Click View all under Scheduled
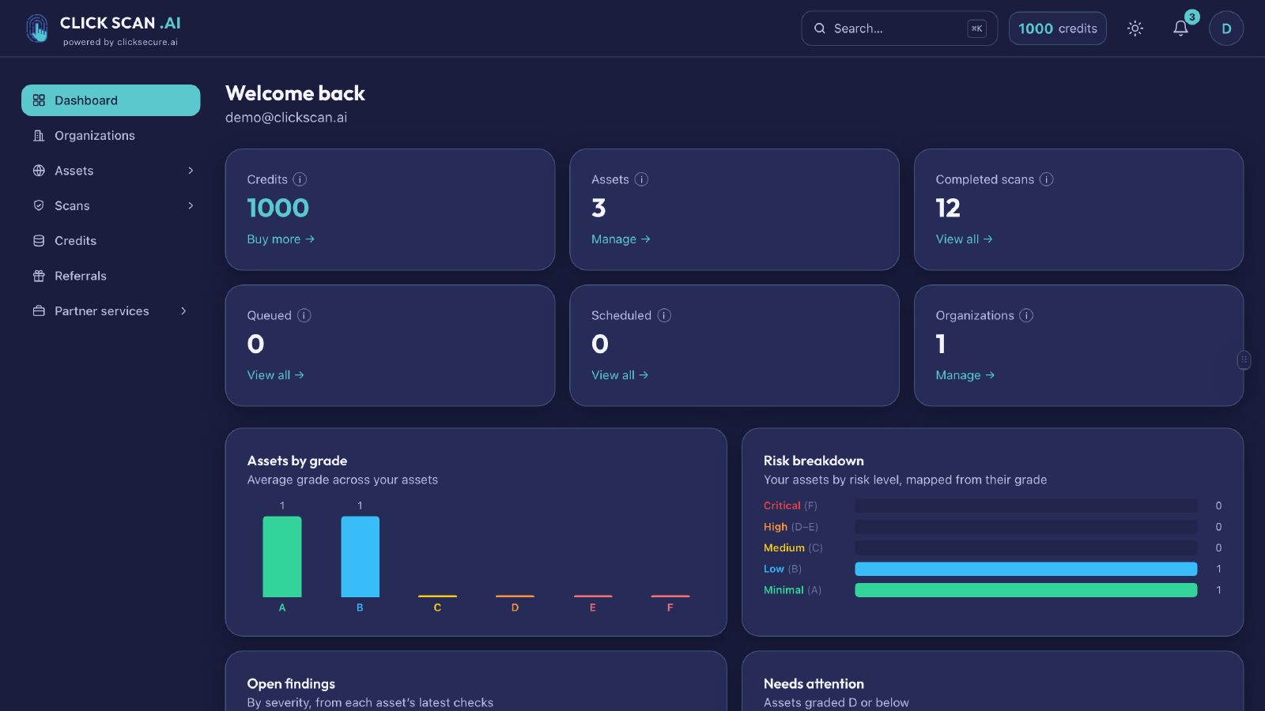The width and height of the screenshot is (1265, 711). click(620, 375)
